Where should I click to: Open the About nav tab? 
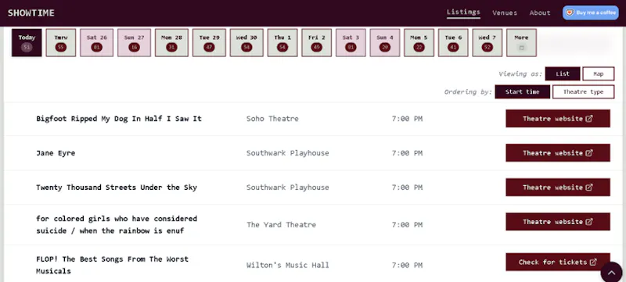pyautogui.click(x=540, y=12)
